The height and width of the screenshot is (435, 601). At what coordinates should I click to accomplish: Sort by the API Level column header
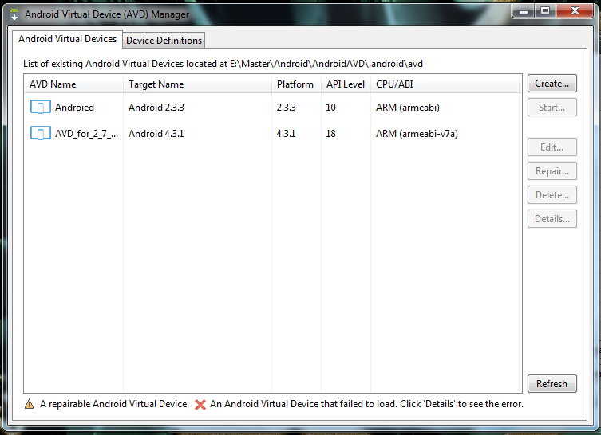[x=346, y=84]
